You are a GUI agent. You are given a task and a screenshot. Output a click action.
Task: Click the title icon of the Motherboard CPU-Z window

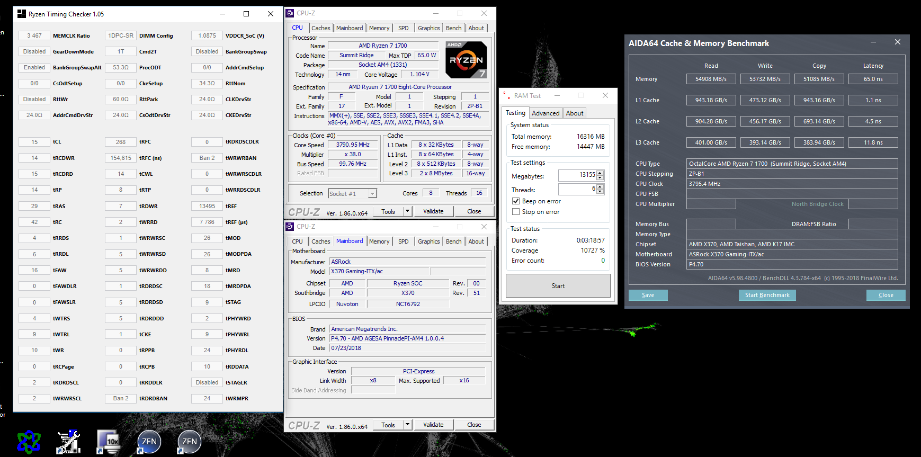(290, 227)
